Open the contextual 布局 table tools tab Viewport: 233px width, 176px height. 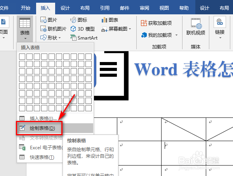point(224,8)
